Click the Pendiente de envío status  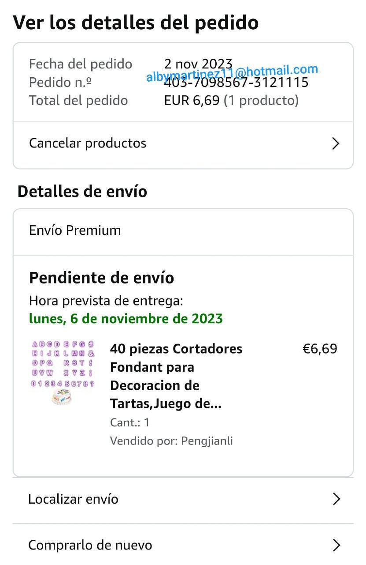[x=102, y=278]
